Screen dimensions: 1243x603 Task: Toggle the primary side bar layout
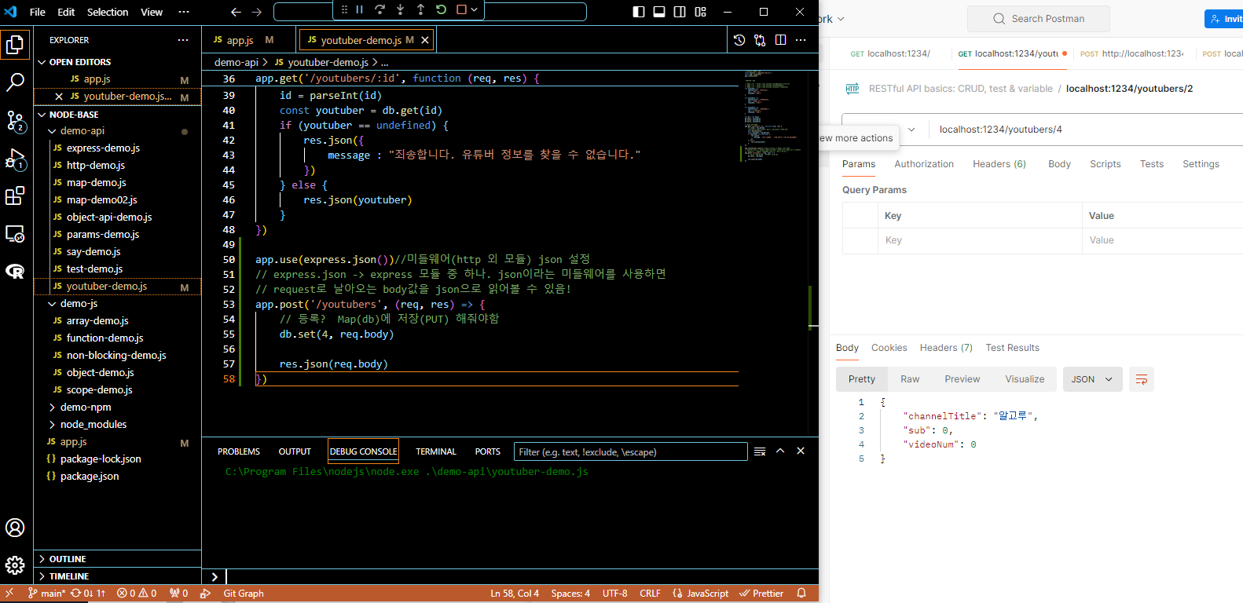(639, 12)
